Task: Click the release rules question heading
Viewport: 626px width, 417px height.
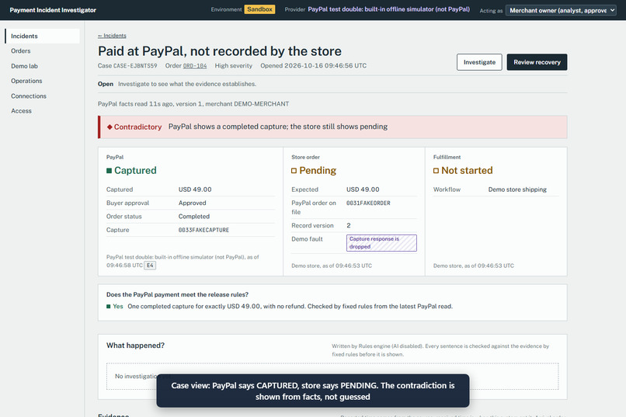Action: point(177,294)
